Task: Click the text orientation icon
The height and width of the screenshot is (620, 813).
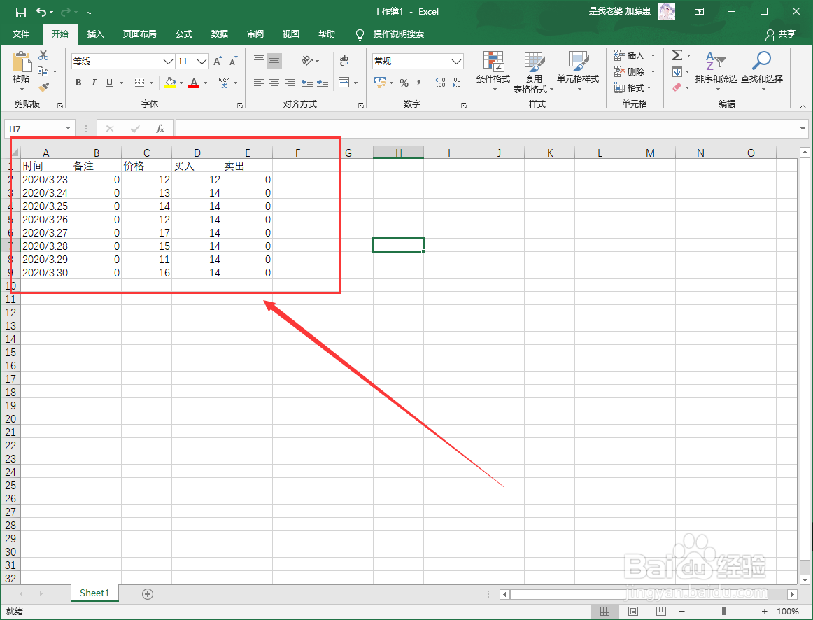Action: point(307,61)
